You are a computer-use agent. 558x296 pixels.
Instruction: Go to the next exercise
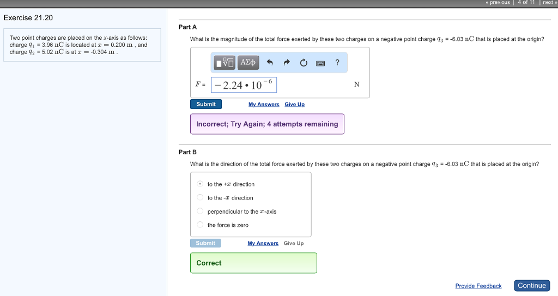coord(549,3)
